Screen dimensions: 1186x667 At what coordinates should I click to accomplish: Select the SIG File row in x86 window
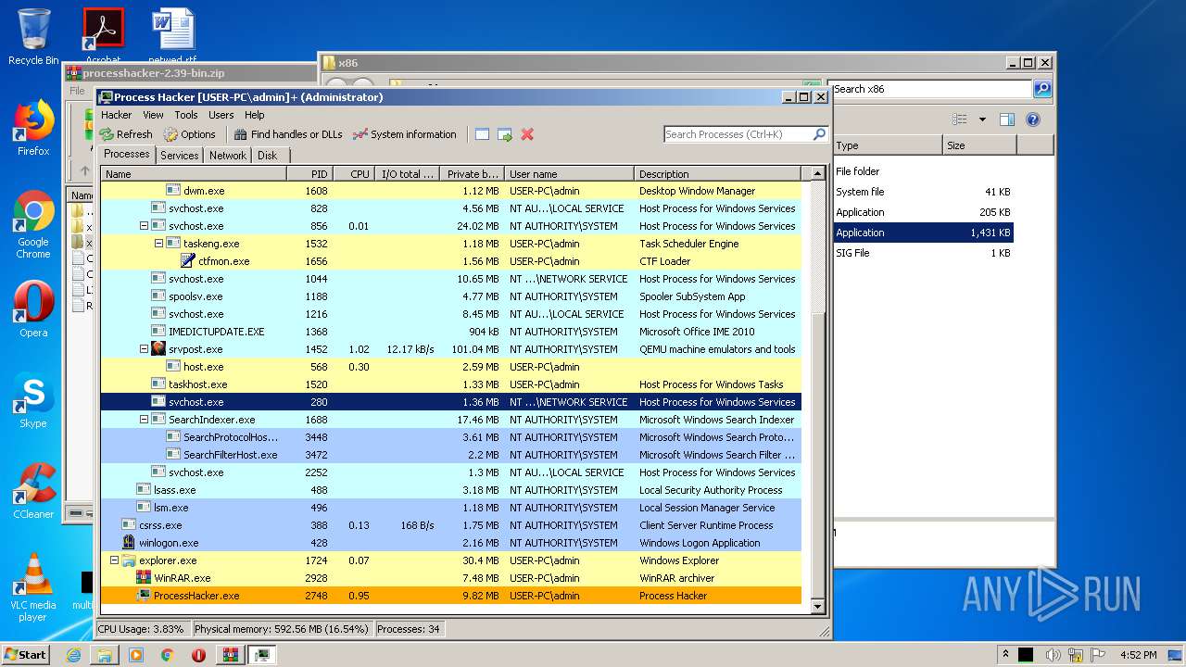[923, 253]
